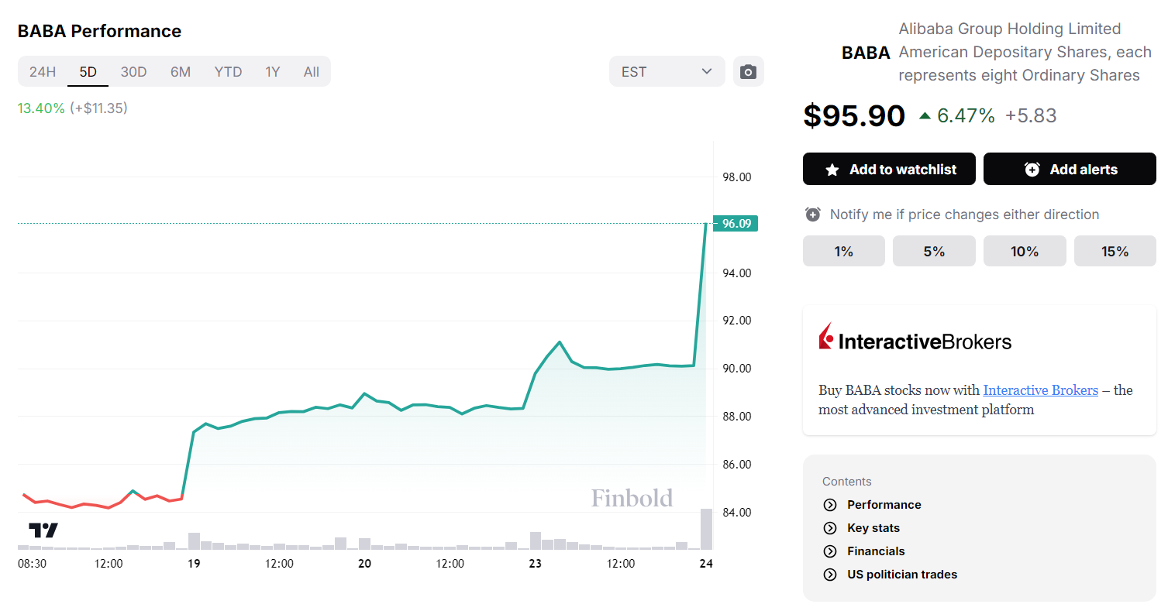Click Add alerts button

coord(1070,169)
